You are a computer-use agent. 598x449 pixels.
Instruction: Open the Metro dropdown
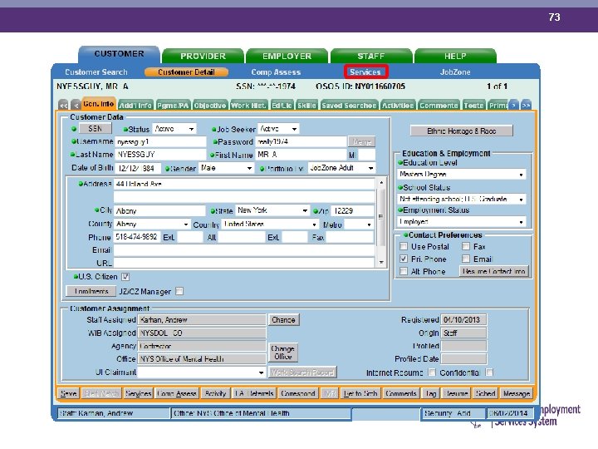tap(359, 224)
